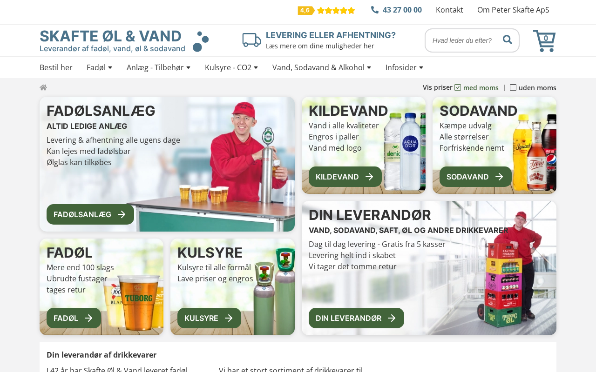Click the Skafte Øl & Vand logo
The height and width of the screenshot is (372, 596).
point(124,40)
